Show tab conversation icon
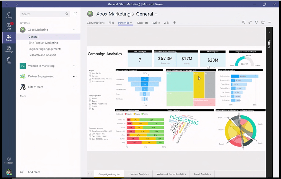This screenshot has width=281, height=179. (x=244, y=22)
